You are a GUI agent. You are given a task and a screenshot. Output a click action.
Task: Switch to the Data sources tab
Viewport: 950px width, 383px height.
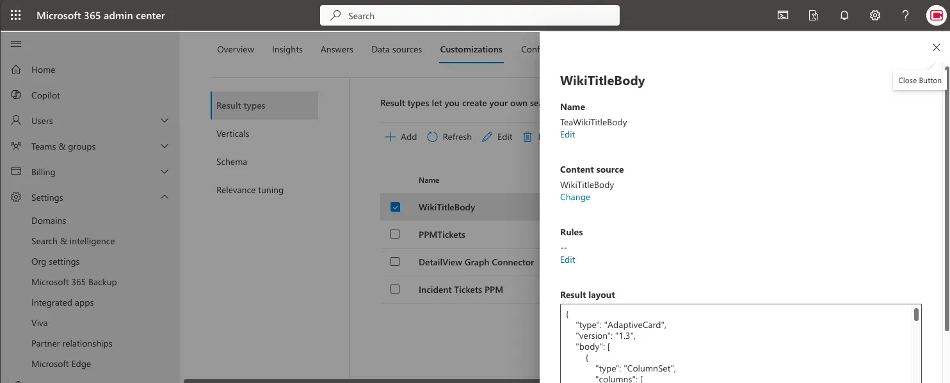coord(396,49)
